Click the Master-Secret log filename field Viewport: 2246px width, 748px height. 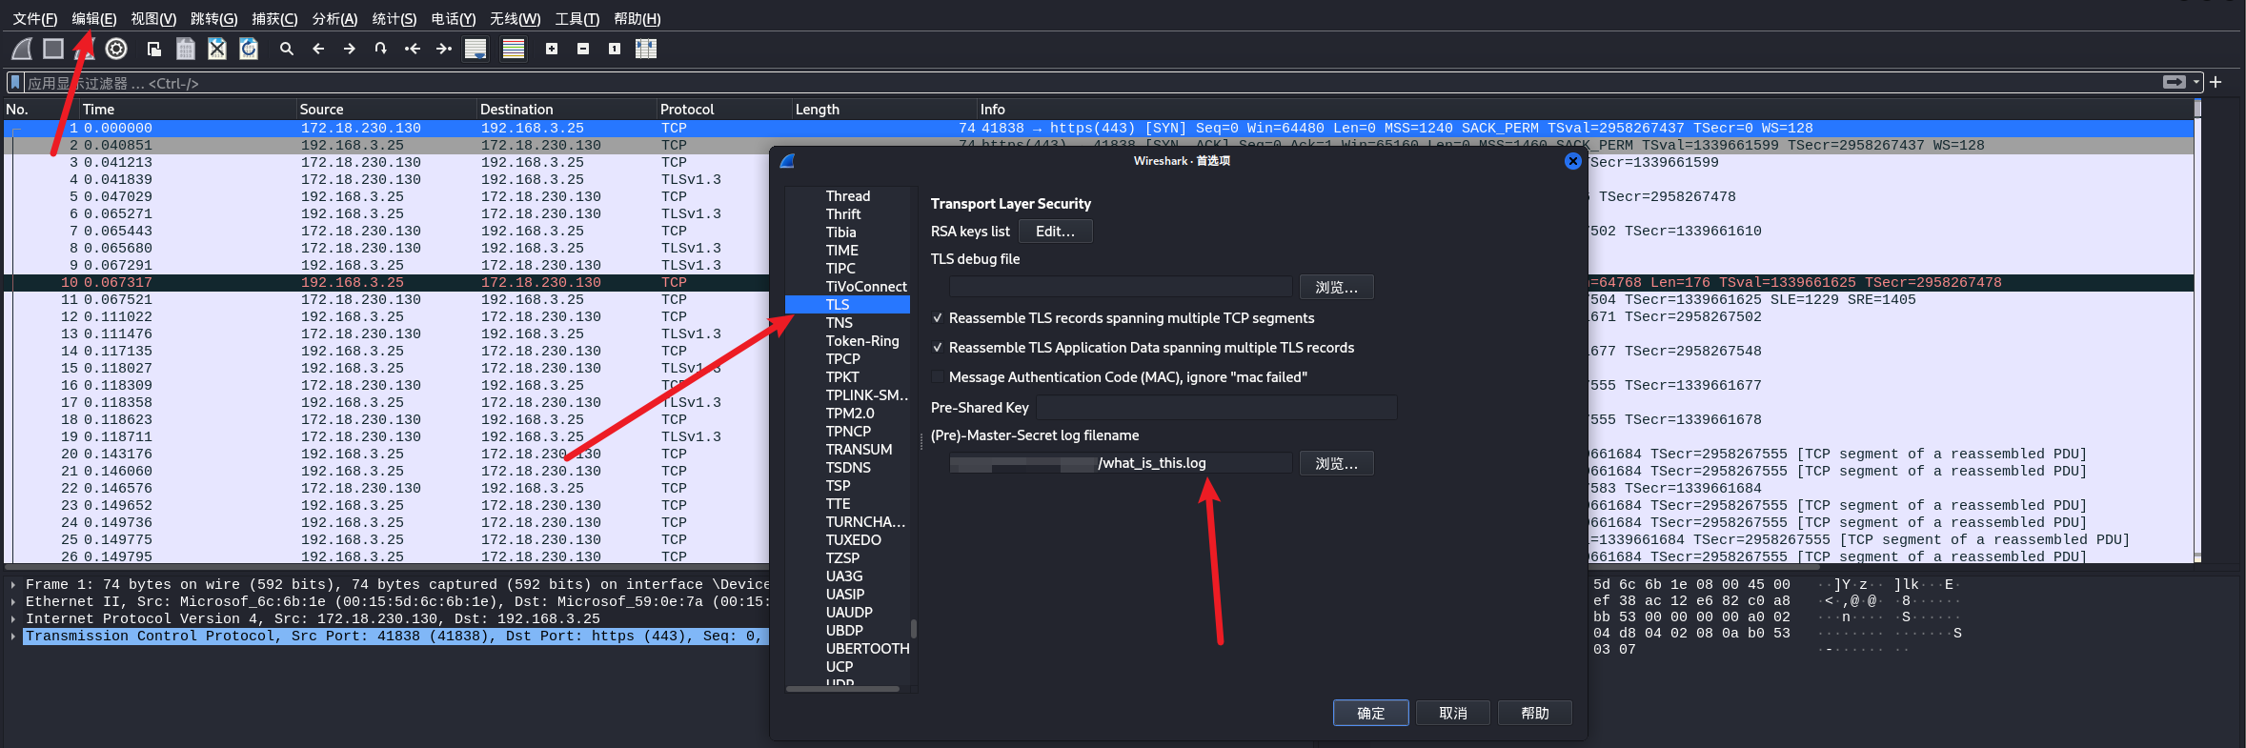click(x=1121, y=463)
